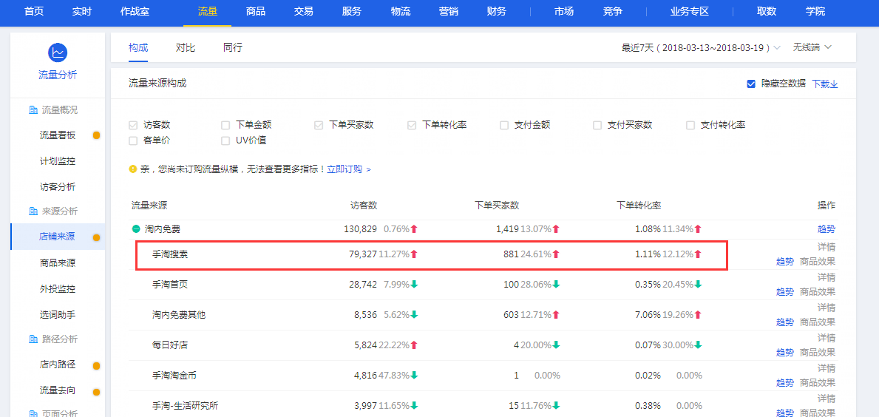Enable the 支付转化率 metric checkbox
This screenshot has height=417, width=879.
tap(690, 125)
